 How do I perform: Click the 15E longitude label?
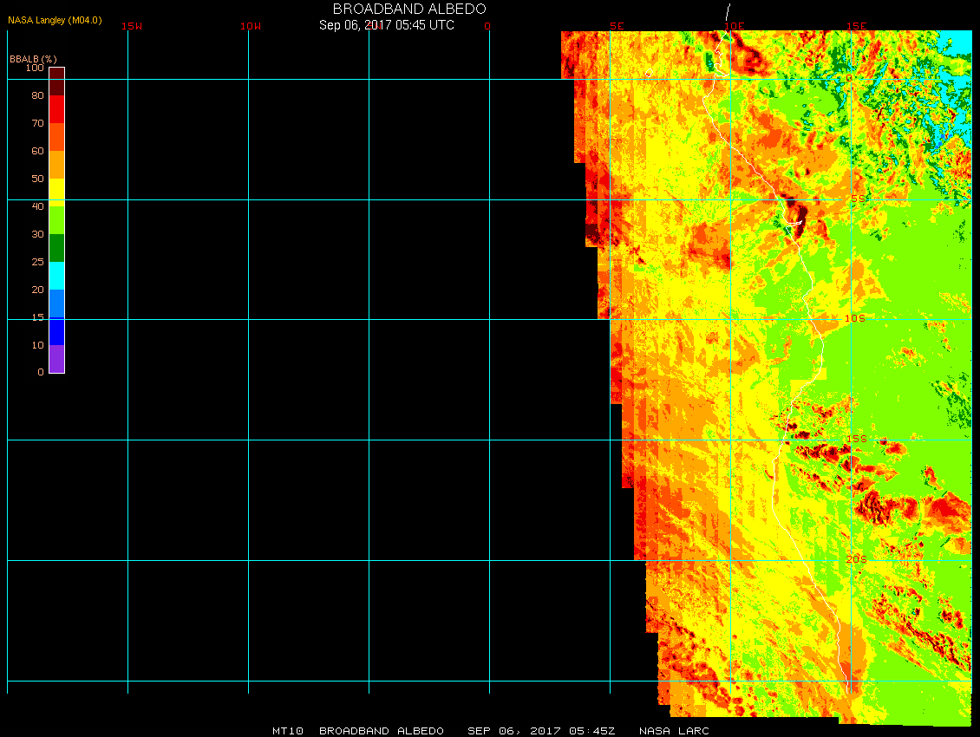click(857, 26)
